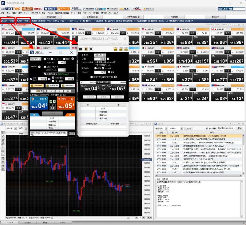246x225 pixels.
Task: Click Lot数 input field in スピード注文
Action: pos(99,59)
